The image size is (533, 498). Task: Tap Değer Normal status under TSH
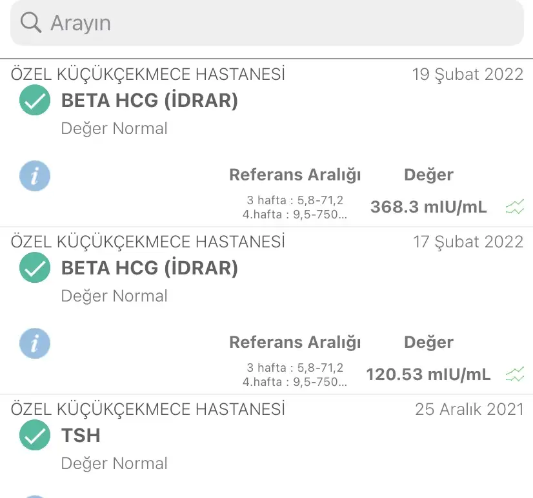click(114, 463)
